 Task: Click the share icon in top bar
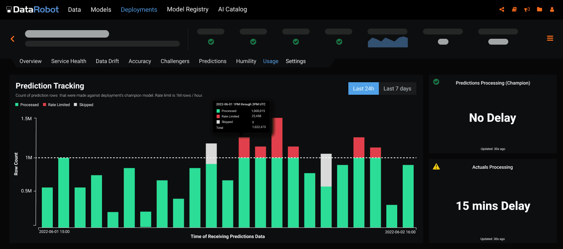tap(502, 9)
